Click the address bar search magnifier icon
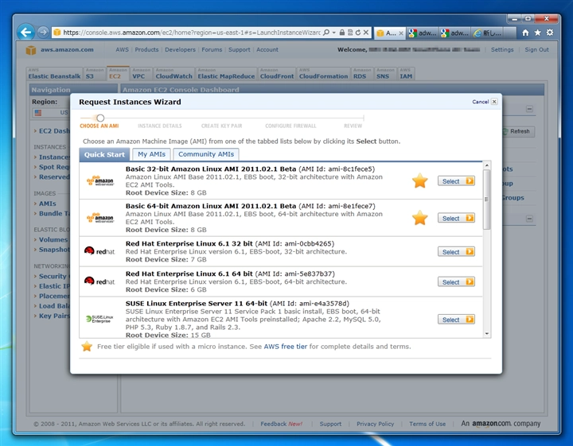The height and width of the screenshot is (446, 573). [x=326, y=33]
